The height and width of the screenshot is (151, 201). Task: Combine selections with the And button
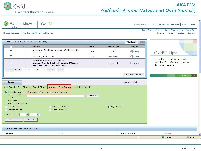51,70
